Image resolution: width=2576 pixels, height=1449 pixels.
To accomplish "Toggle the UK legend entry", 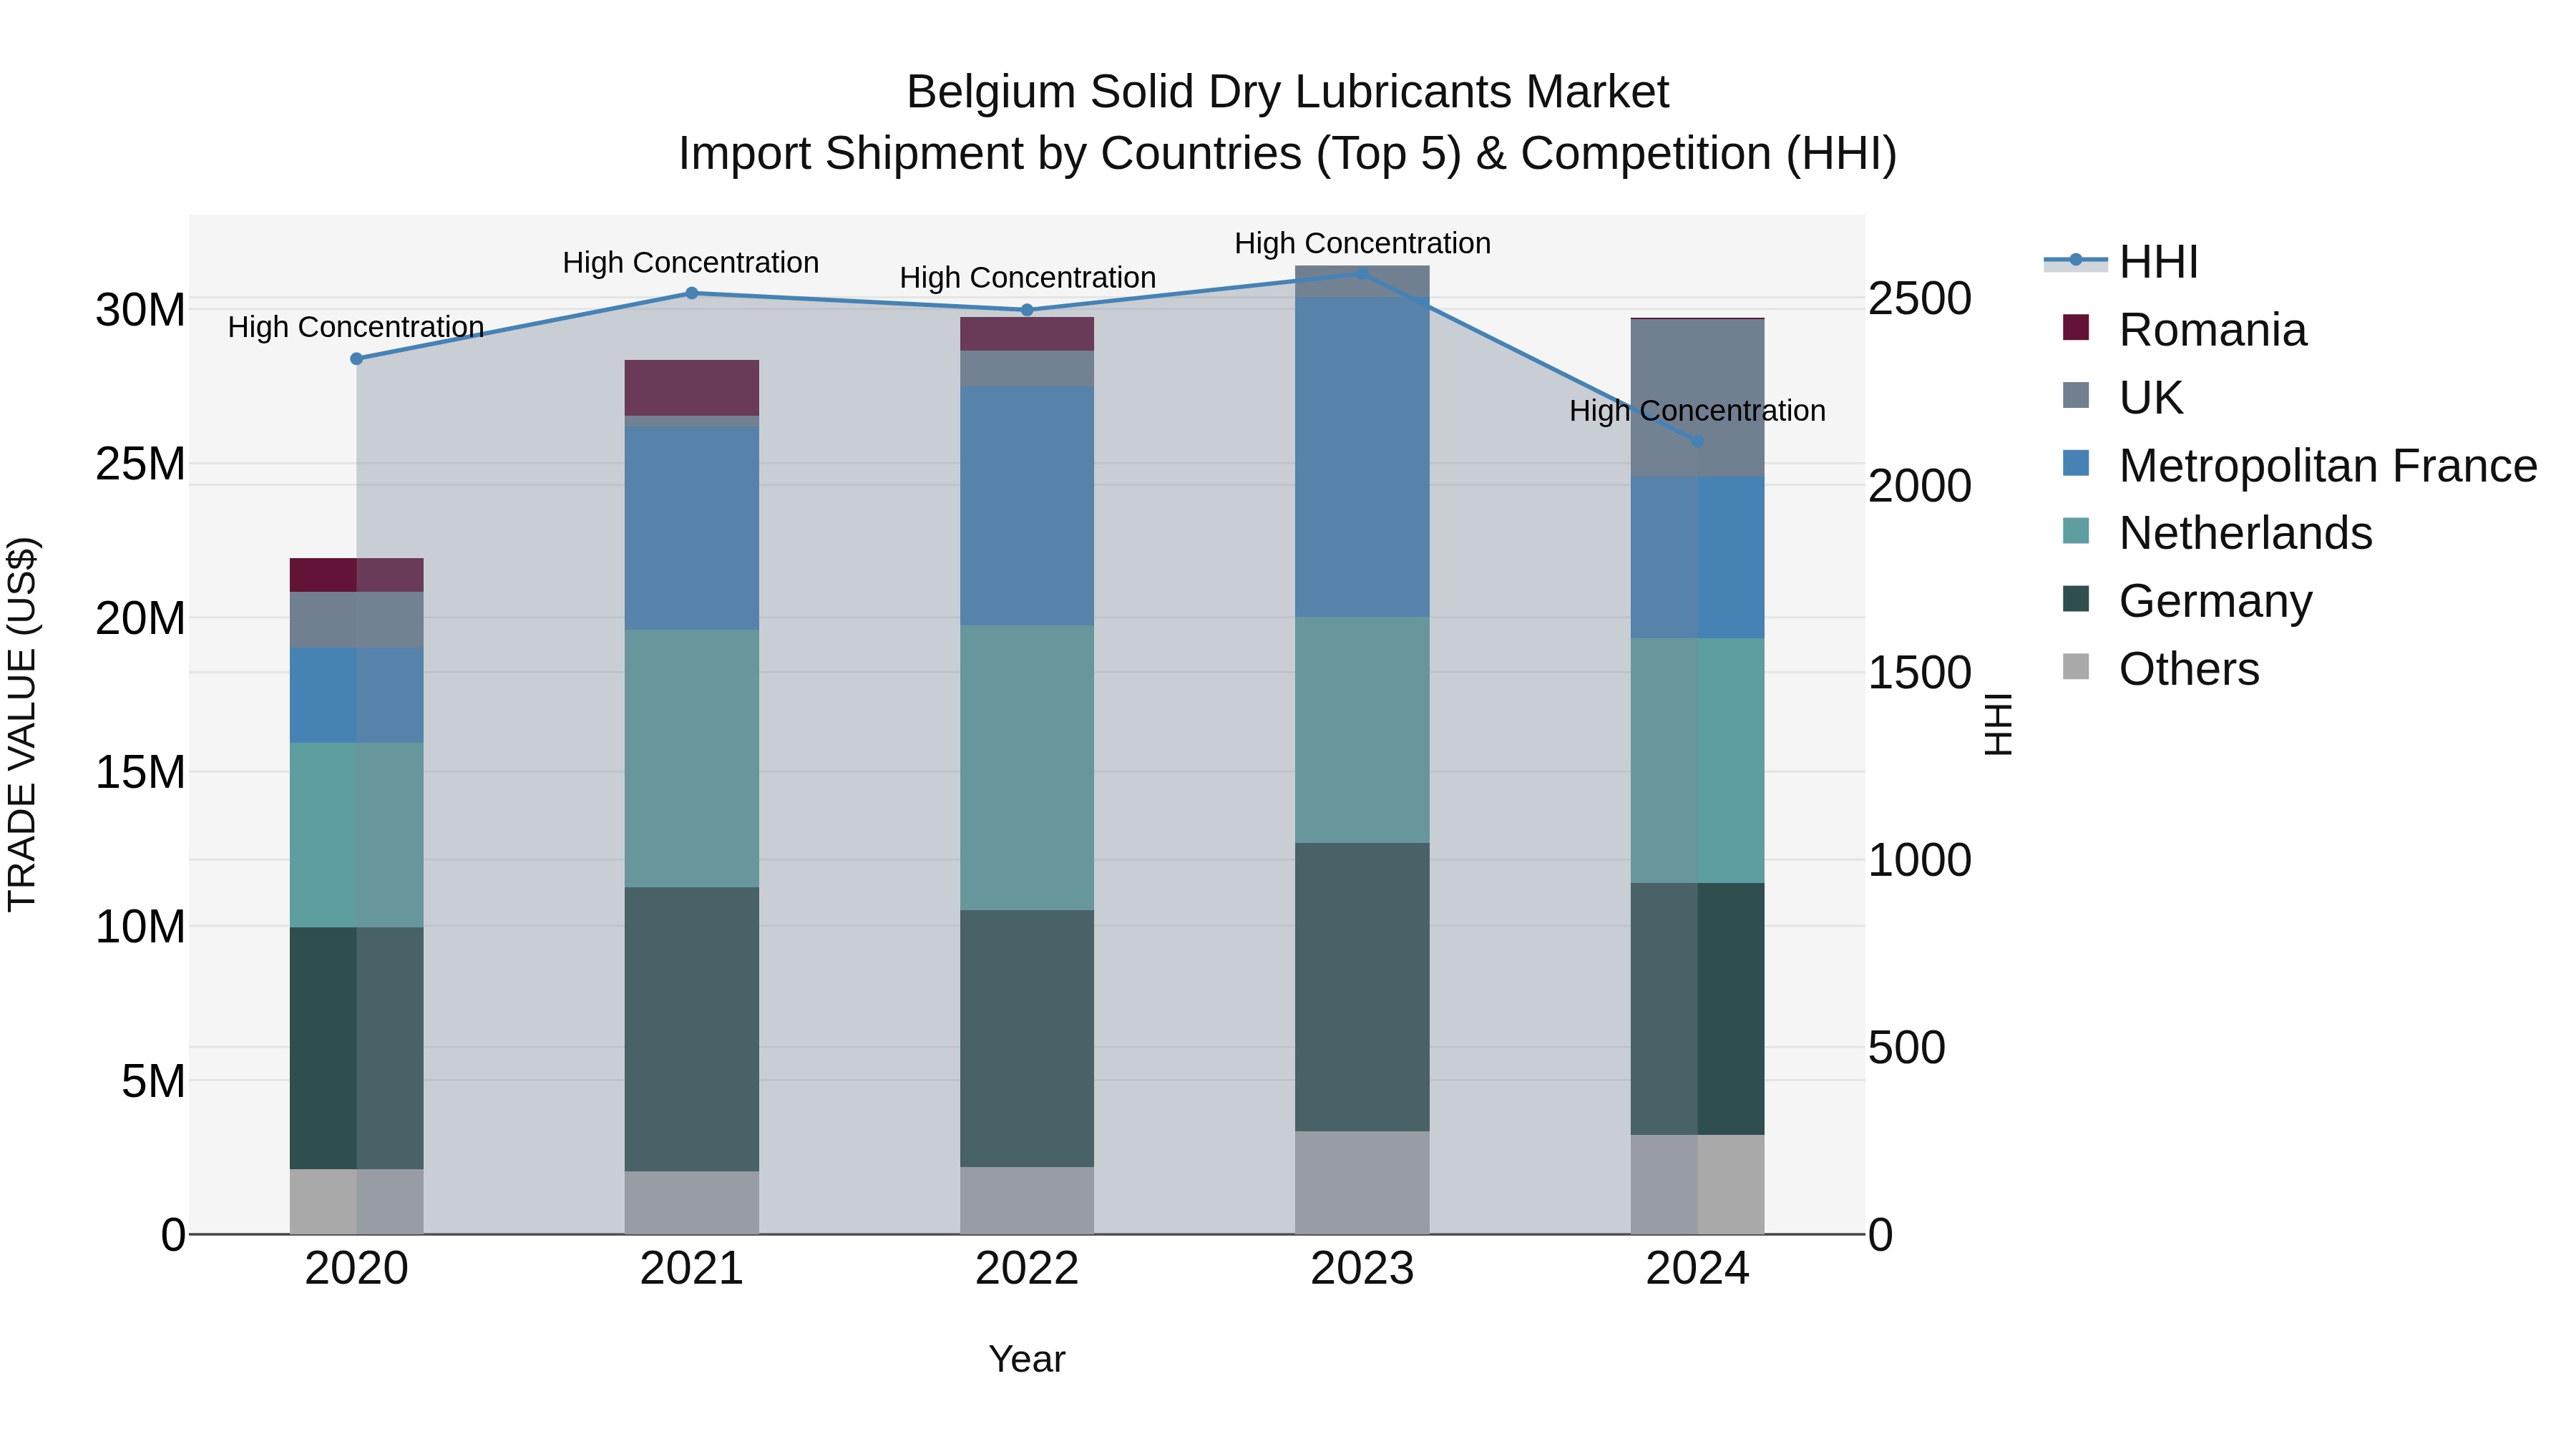I will tap(2123, 397).
